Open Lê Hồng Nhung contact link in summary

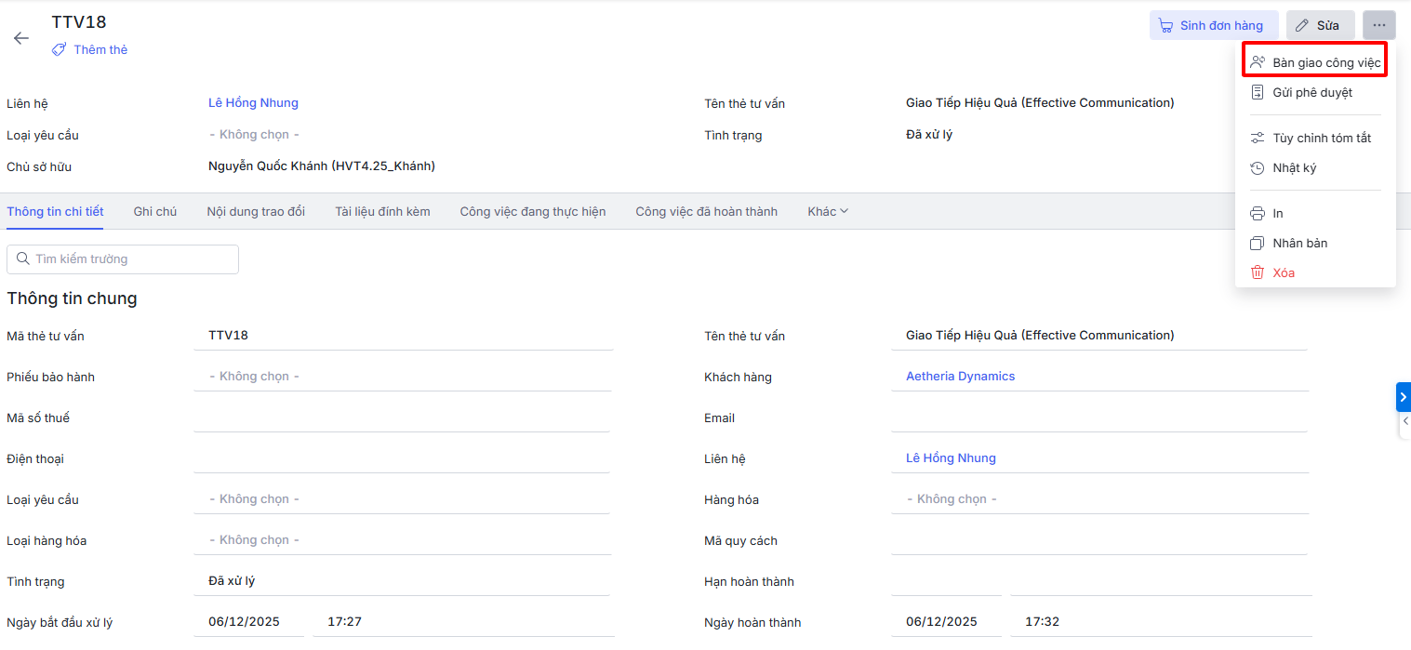(253, 103)
